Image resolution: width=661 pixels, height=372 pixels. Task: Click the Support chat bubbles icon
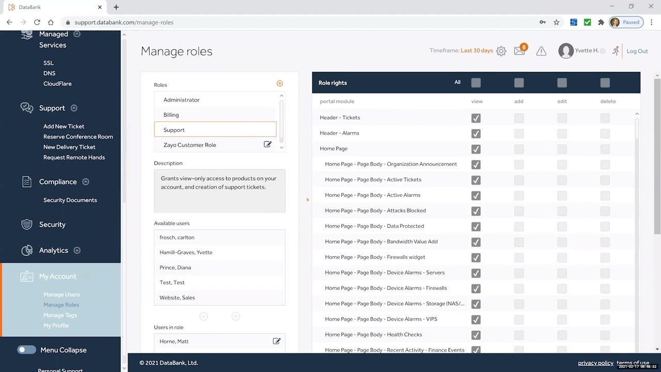27,107
